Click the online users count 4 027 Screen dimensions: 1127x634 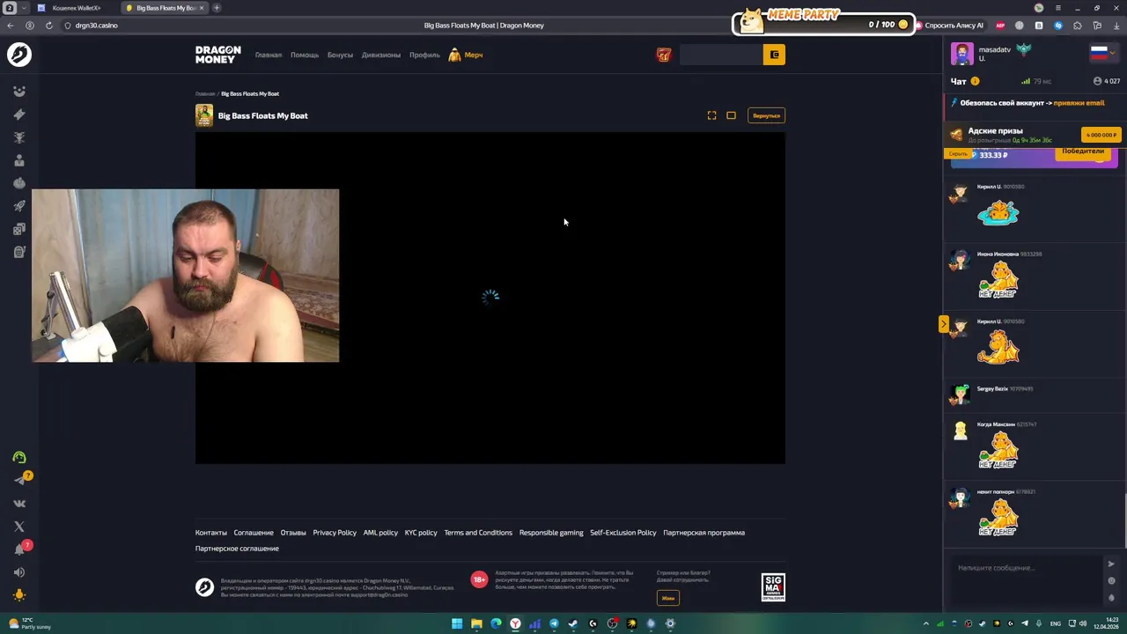tap(1107, 81)
